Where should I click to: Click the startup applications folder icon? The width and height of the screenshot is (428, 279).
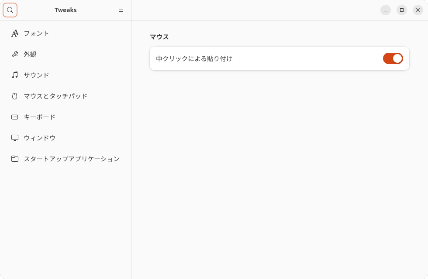(15, 159)
